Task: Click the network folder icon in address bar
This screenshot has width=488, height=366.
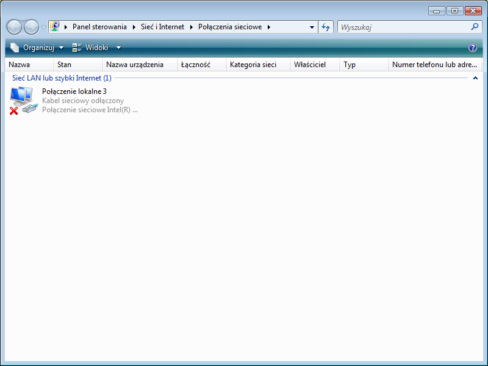Action: click(x=55, y=26)
